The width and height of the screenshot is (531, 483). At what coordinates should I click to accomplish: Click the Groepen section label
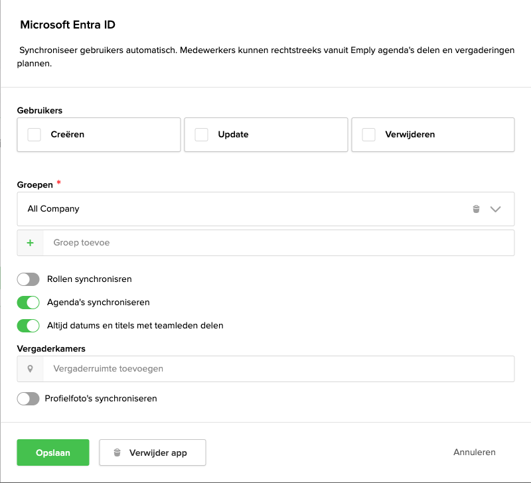tap(35, 185)
